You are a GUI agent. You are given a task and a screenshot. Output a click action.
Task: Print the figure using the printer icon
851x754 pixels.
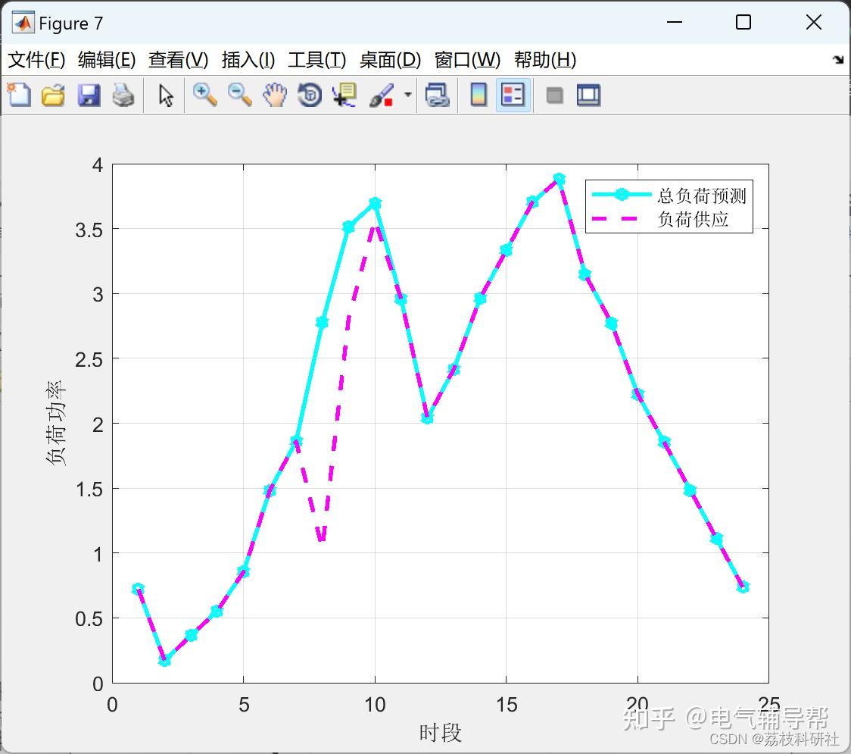[x=123, y=95]
